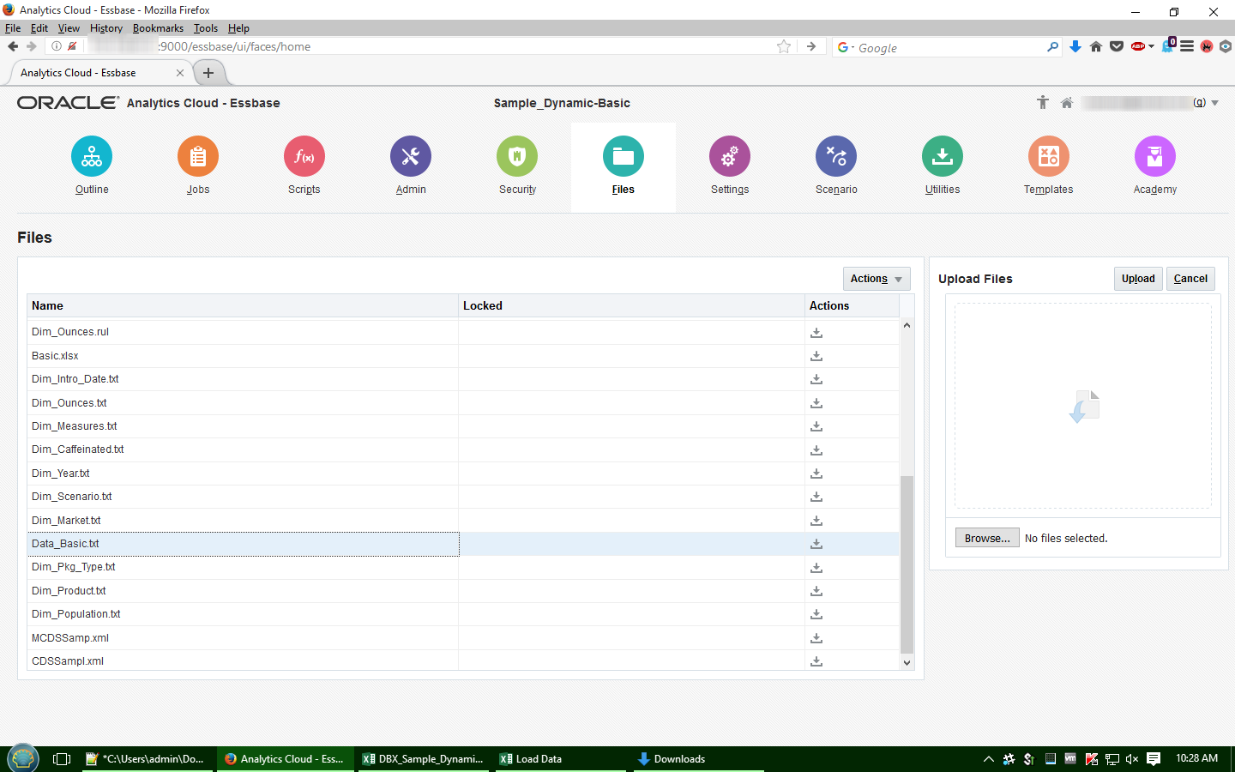Open a new browser tab
This screenshot has width=1235, height=772.
point(208,73)
